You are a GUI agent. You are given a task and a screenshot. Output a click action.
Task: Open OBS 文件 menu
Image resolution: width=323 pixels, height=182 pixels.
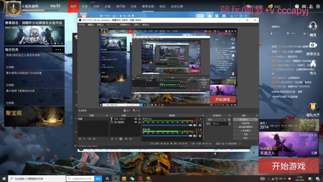pyautogui.click(x=82, y=25)
